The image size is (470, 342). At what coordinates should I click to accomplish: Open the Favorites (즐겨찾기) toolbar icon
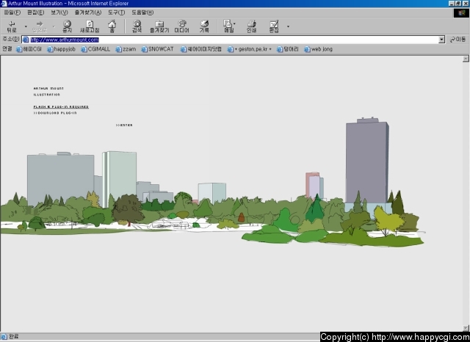coord(159,26)
